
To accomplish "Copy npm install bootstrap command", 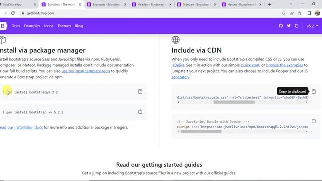I will point(140,92).
